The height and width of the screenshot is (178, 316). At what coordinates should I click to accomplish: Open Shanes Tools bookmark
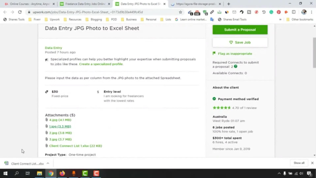[x=14, y=19]
